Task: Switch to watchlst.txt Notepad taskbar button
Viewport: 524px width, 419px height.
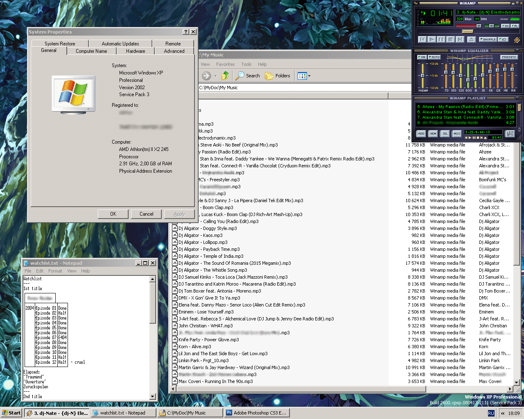Action: (x=124, y=413)
